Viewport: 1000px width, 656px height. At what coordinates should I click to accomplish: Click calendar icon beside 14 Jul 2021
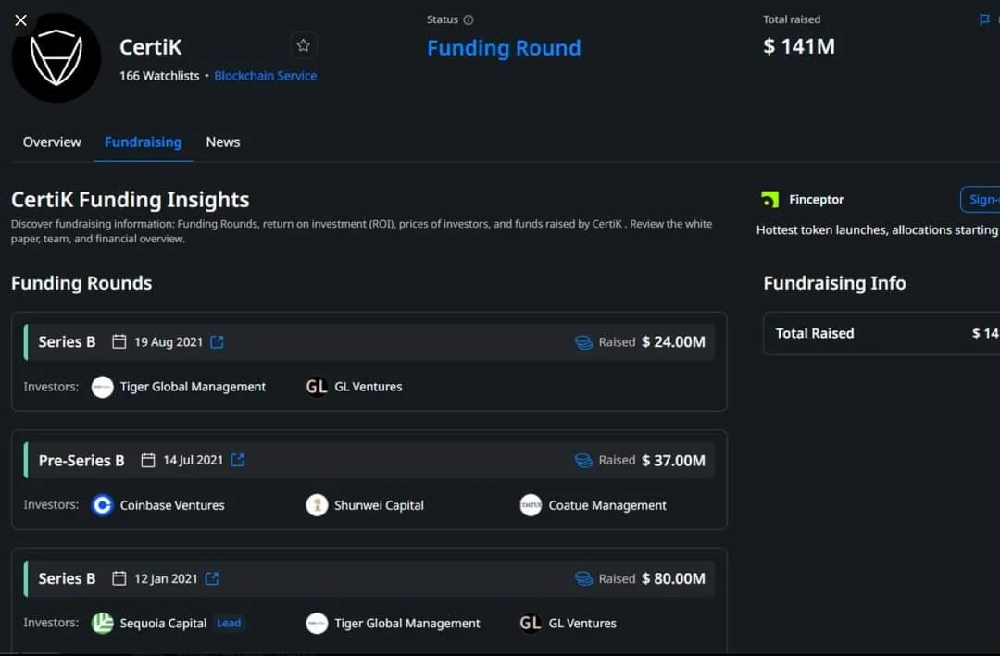pos(148,460)
